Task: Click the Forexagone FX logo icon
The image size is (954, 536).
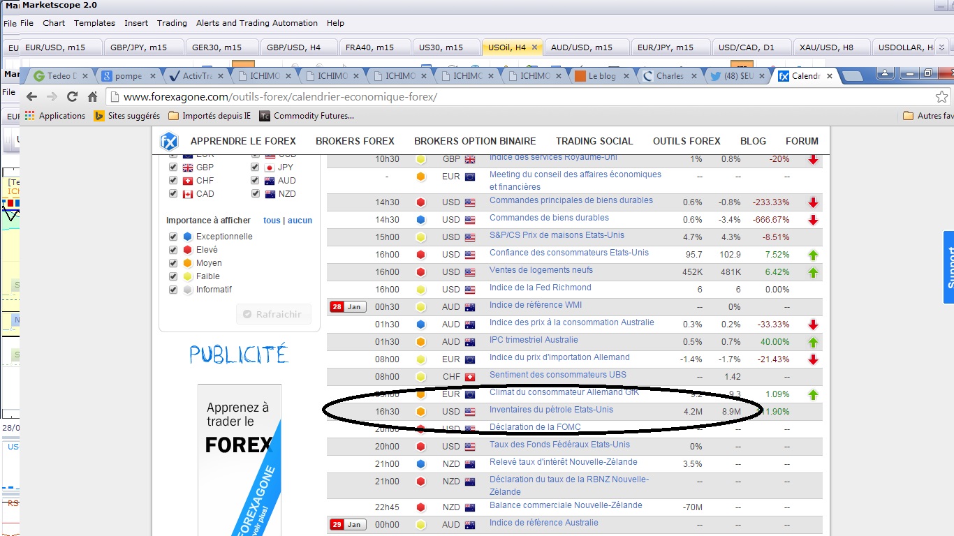Action: (x=169, y=142)
